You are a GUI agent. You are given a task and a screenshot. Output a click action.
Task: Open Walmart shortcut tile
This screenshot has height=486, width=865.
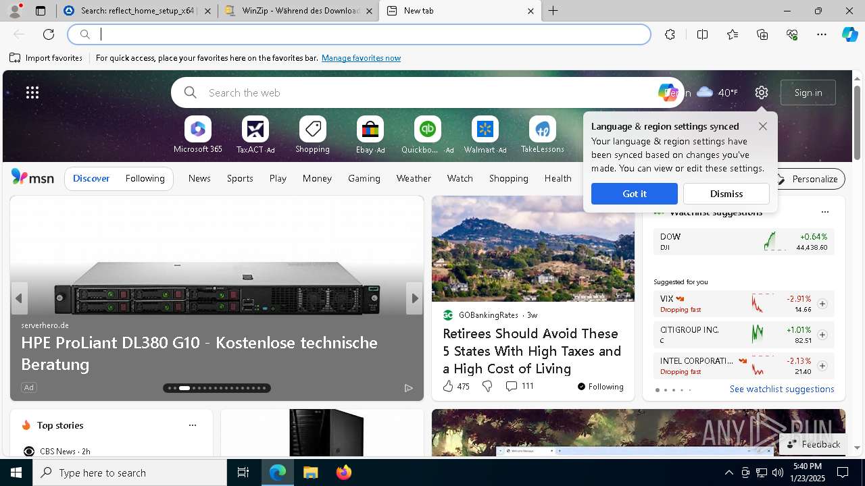485,135
